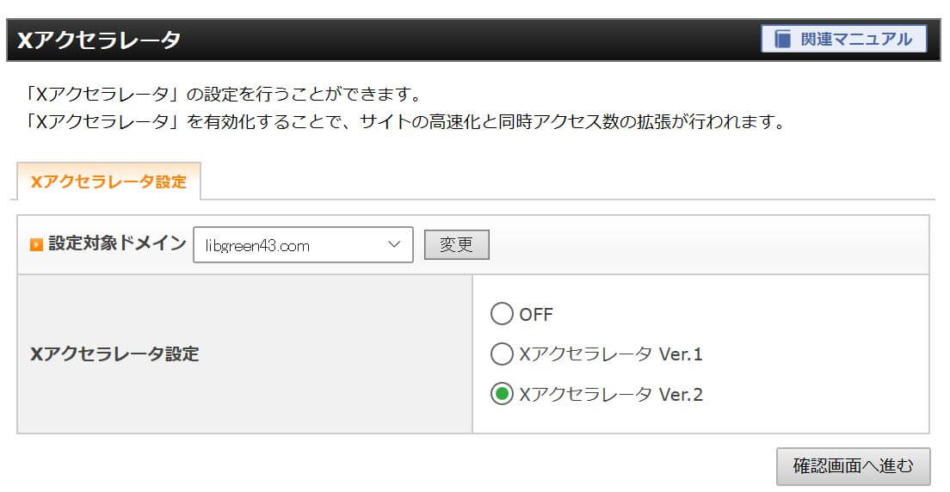Click the 設定対象ドメイン label
The image size is (950, 492).
pyautogui.click(x=117, y=244)
